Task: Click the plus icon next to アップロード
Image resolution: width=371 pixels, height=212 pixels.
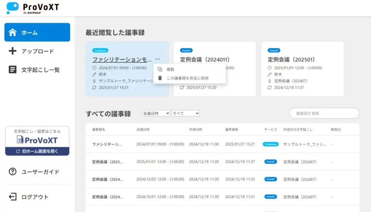Action: click(13, 51)
